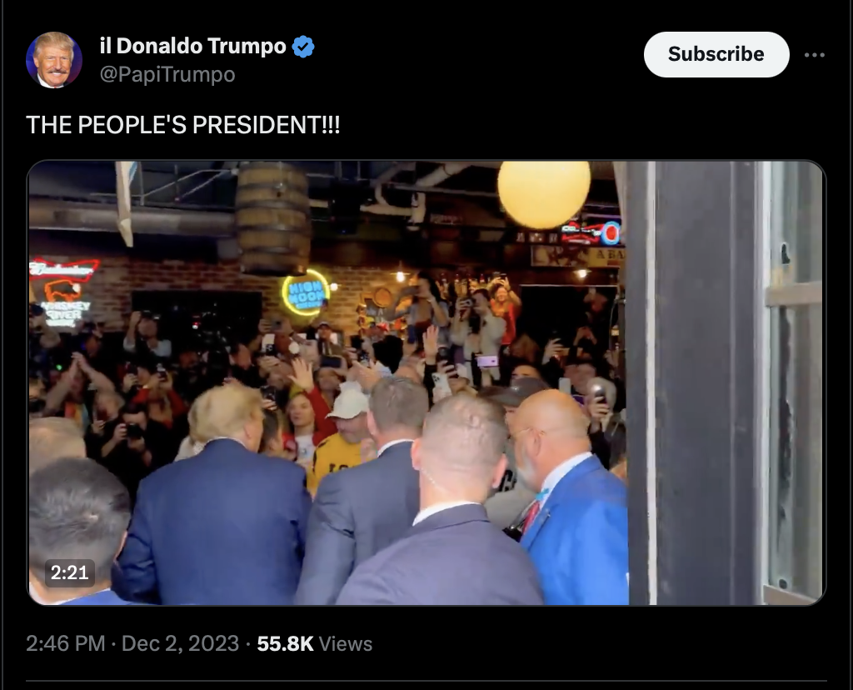The width and height of the screenshot is (853, 690).
Task: Subscribe to @PapiTrumpo with the Subscribe button
Action: click(716, 54)
